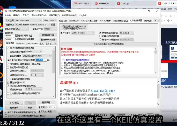Screen dimensions: 177x126
Task: Open the 引脚数 Auto dropdown
Action: tap(53, 20)
